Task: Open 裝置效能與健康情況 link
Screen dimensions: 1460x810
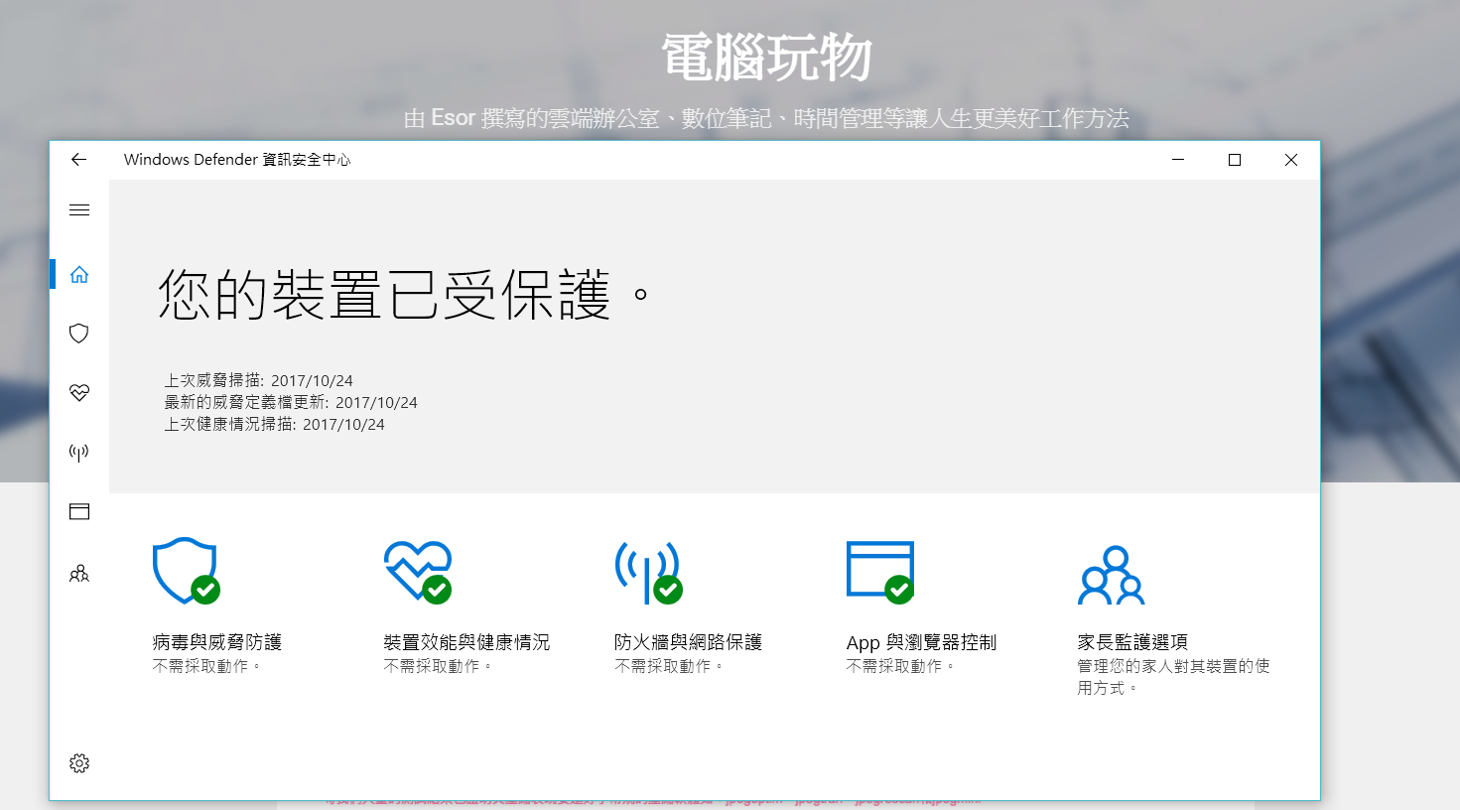Action: pyautogui.click(x=466, y=642)
